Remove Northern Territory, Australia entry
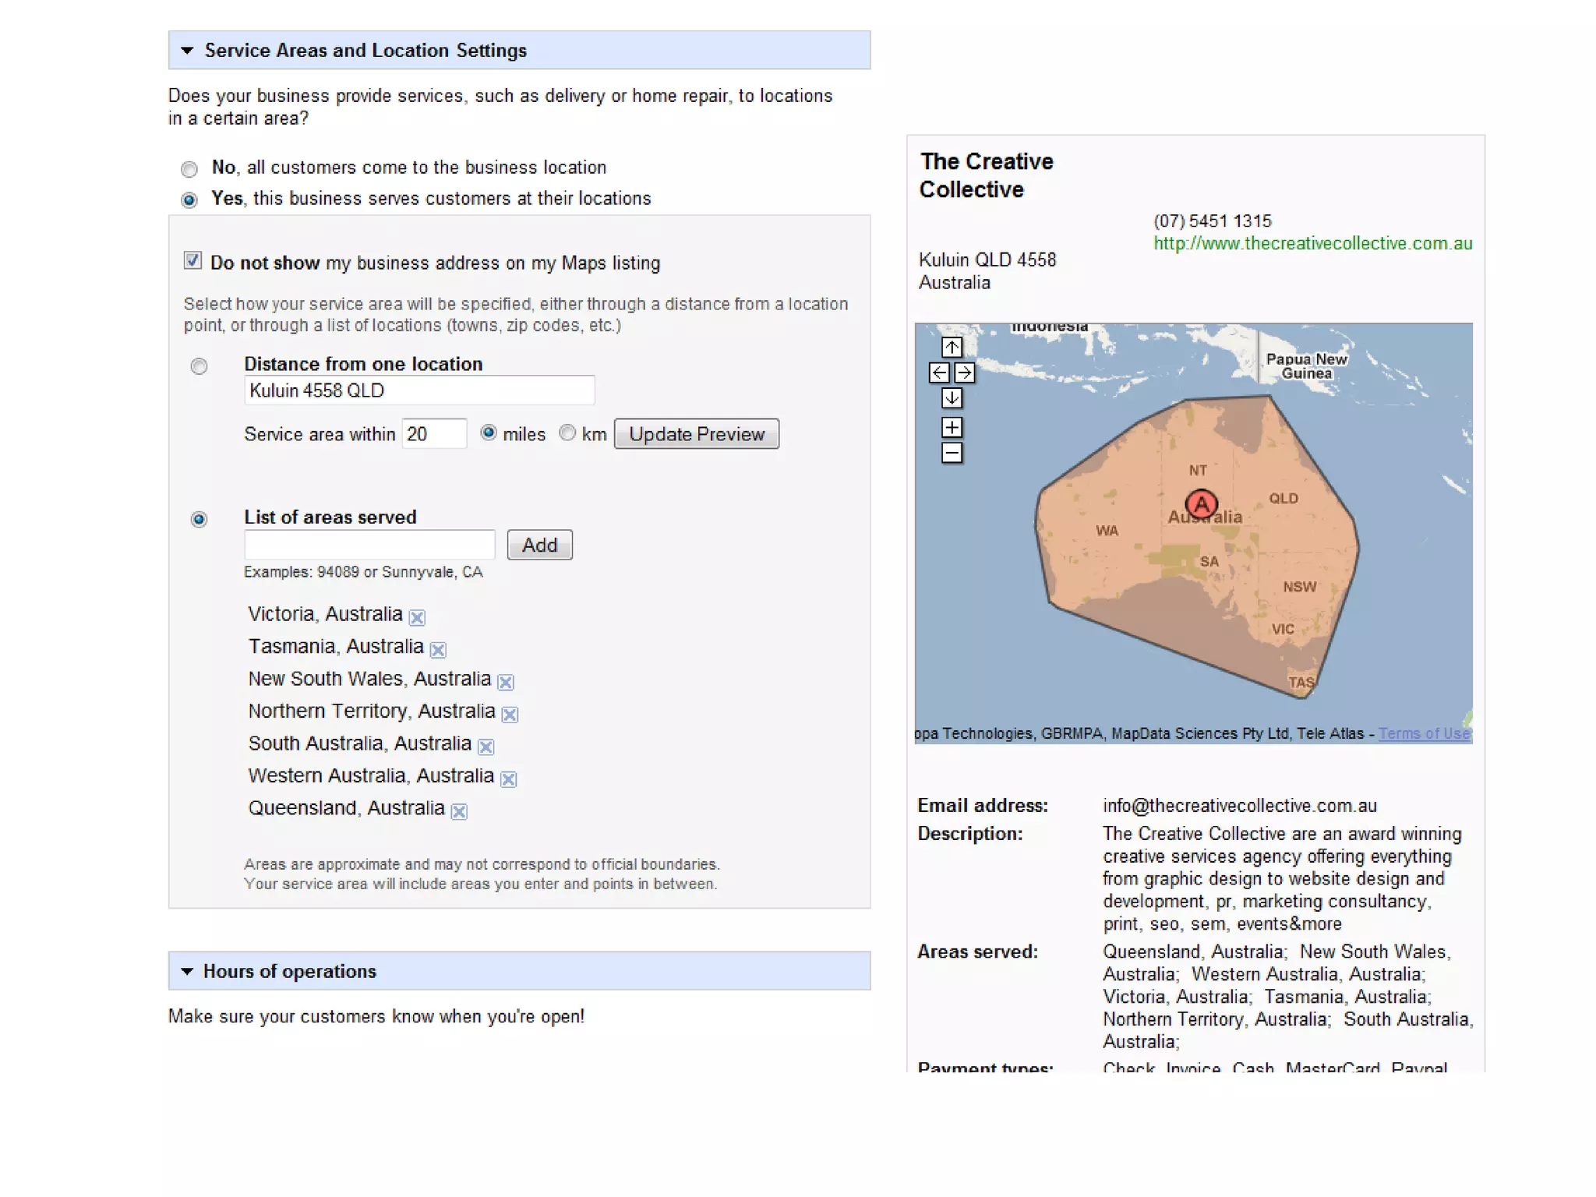 510,715
